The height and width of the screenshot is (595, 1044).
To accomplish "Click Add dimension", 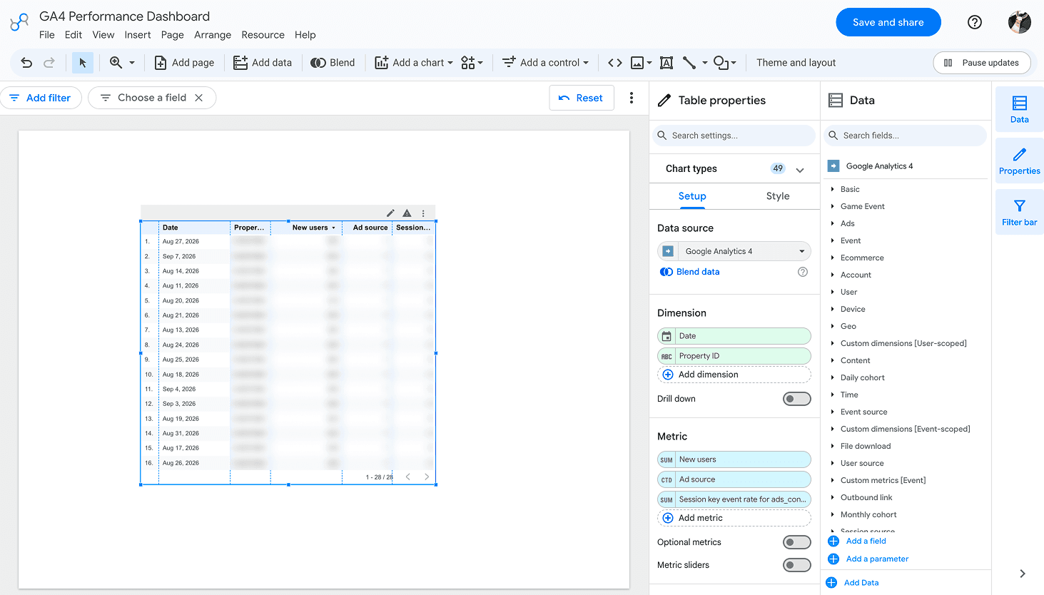I will pos(734,375).
